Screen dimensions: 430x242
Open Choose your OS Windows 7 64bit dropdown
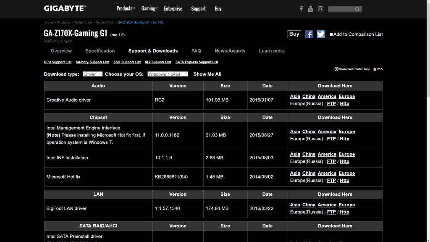(x=168, y=74)
